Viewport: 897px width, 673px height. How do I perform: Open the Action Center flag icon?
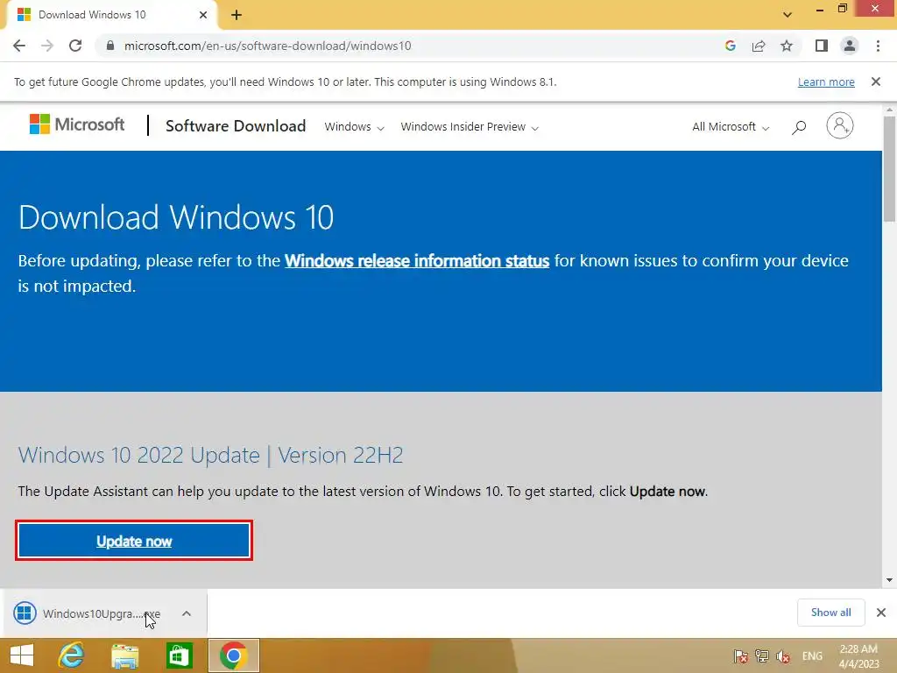(740, 656)
